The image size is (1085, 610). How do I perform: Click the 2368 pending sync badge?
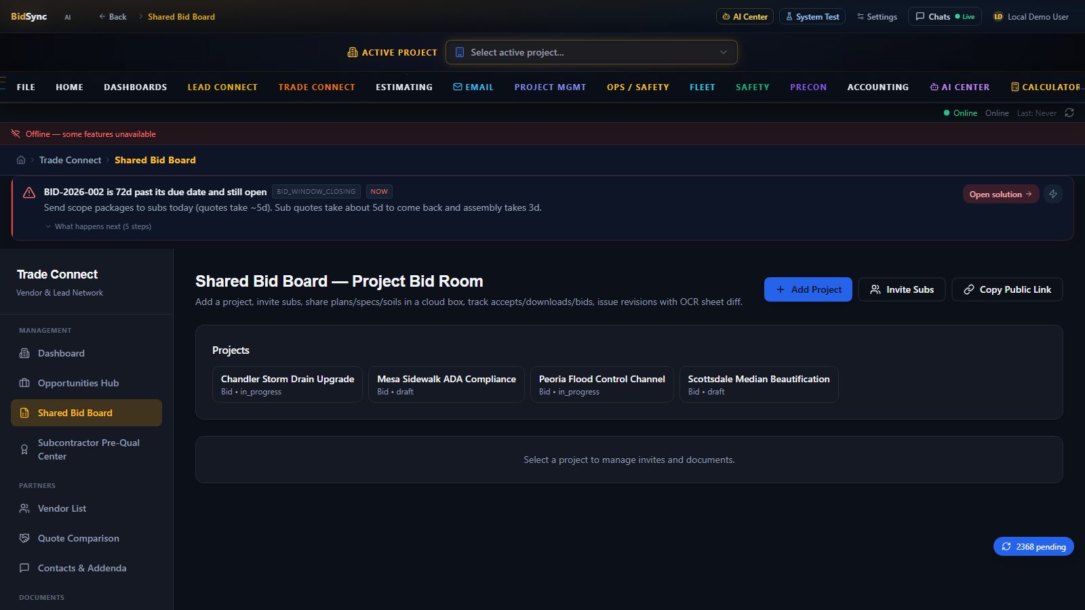[x=1033, y=546]
